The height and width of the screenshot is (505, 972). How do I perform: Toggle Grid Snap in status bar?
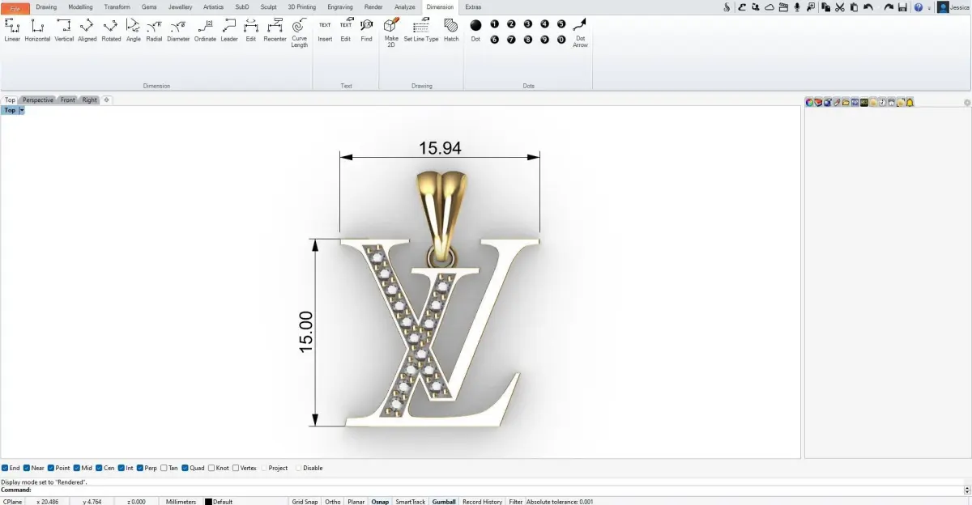pyautogui.click(x=305, y=502)
